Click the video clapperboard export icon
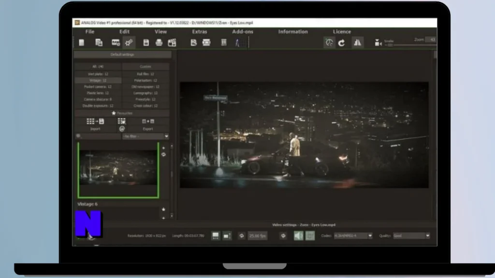This screenshot has width=495, height=278. click(172, 42)
